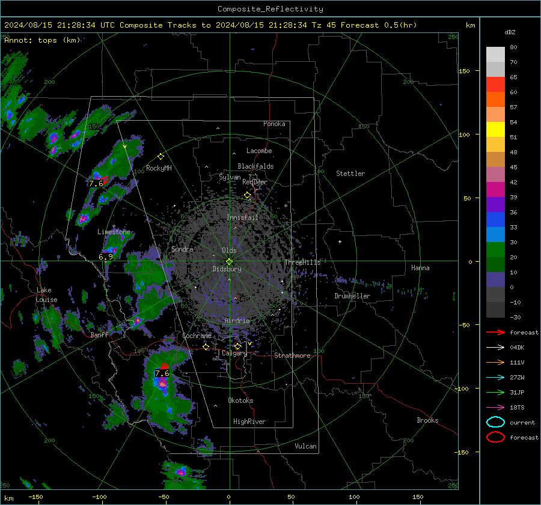Viewport: 541px width, 505px height.
Task: Select the magenta 18TS arrow legend entry
Action: [495, 408]
